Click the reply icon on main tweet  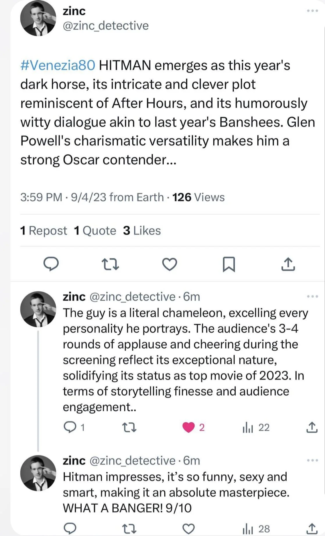tap(51, 264)
